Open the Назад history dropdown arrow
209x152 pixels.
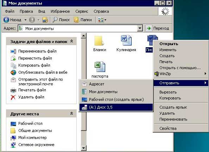[x=25, y=20]
